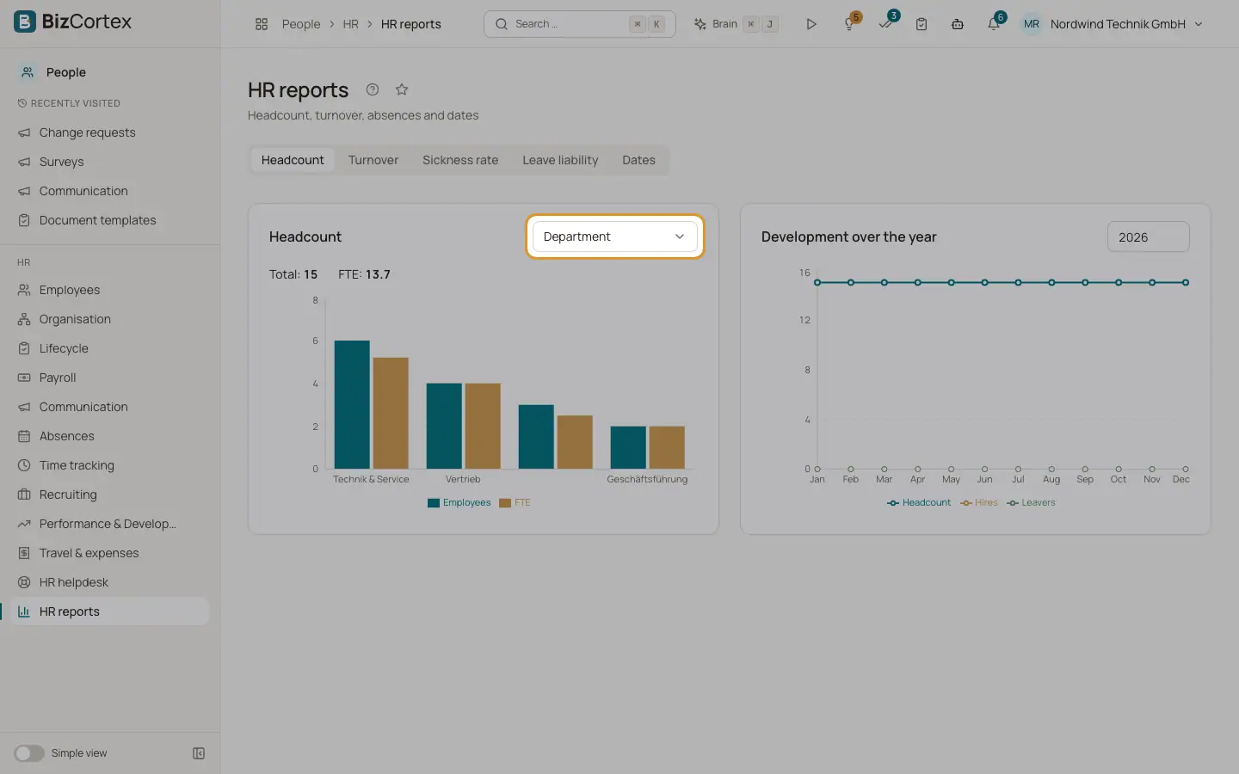This screenshot has width=1239, height=774.
Task: Toggle Headcount line in development legend
Action: point(919,503)
